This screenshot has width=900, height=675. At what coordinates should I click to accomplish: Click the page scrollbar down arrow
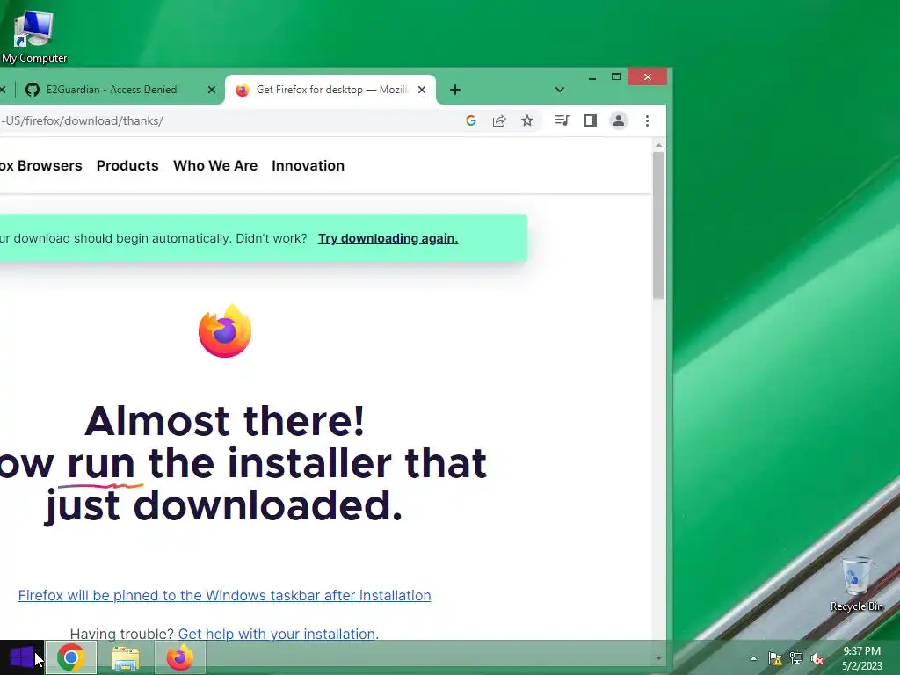659,657
